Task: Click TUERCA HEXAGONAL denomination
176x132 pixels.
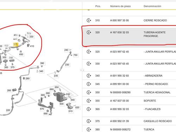Action: [157, 92]
